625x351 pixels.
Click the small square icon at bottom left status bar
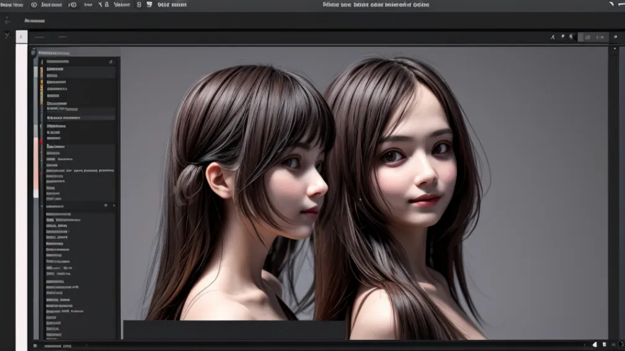[35, 346]
